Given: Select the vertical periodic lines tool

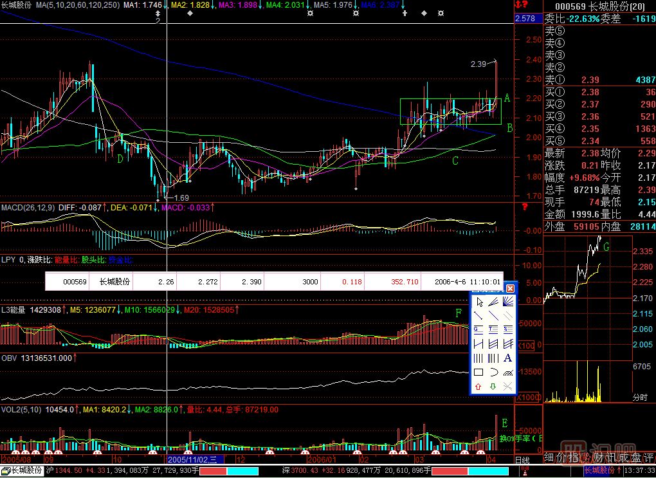Looking at the screenshot, I should [478, 358].
